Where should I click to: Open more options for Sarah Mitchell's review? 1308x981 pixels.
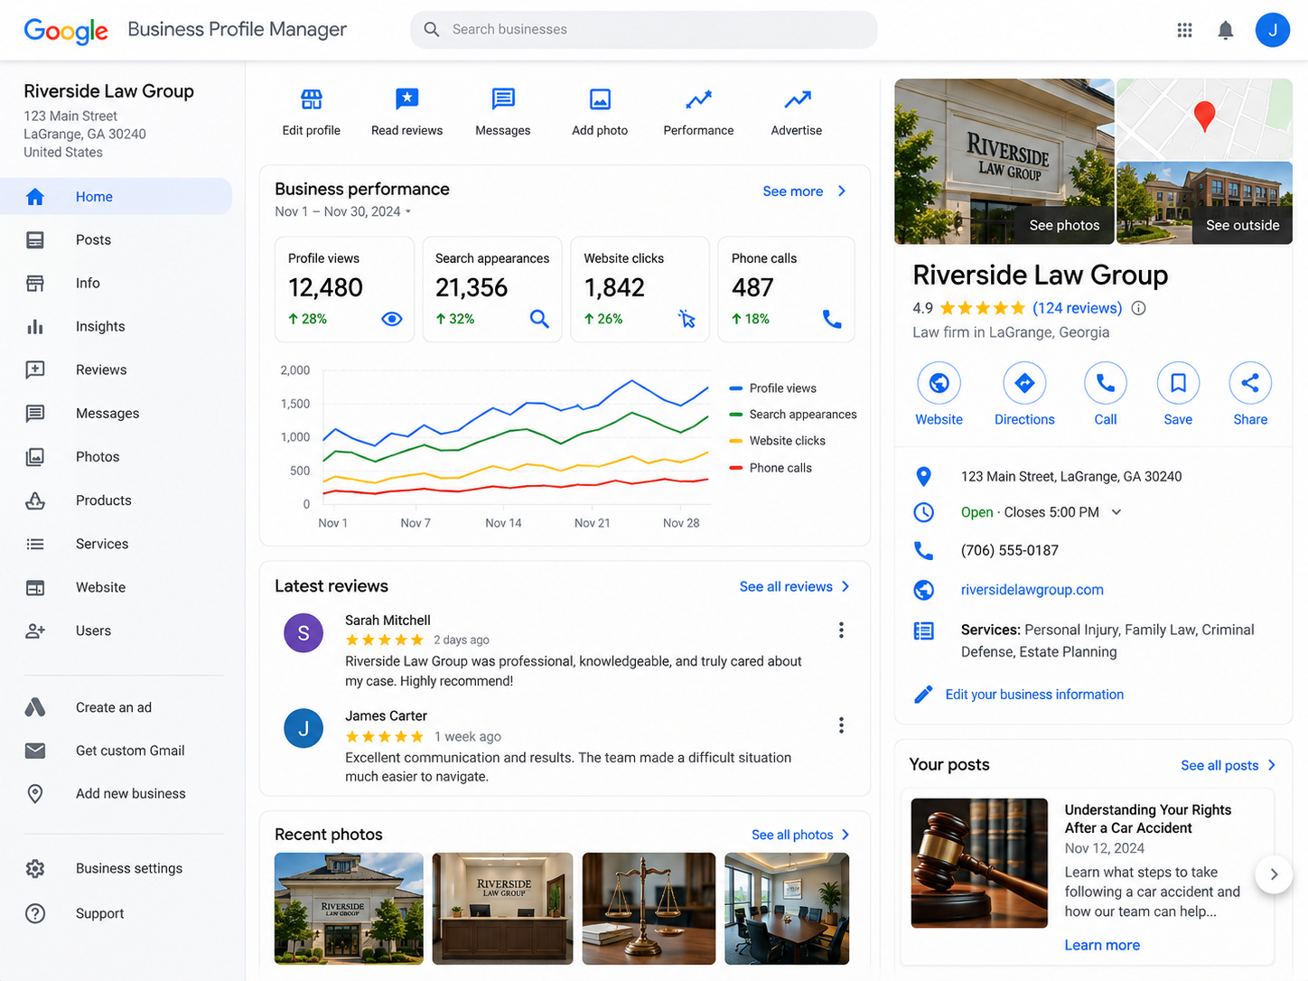coord(841,630)
